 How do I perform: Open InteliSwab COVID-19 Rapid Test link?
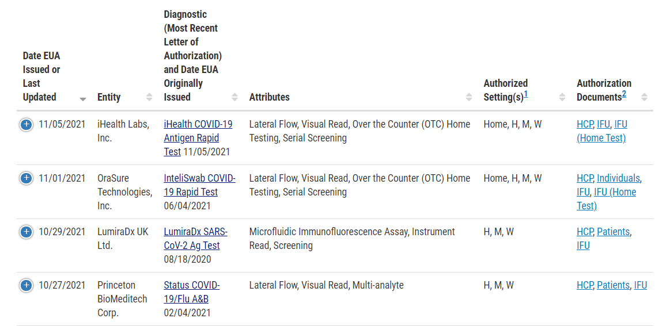(199, 185)
